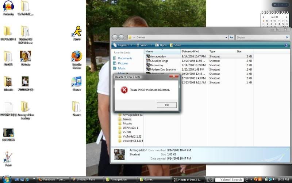This screenshot has width=292, height=183.
Task: Select the blank document file on desktop
Action: click(8, 109)
